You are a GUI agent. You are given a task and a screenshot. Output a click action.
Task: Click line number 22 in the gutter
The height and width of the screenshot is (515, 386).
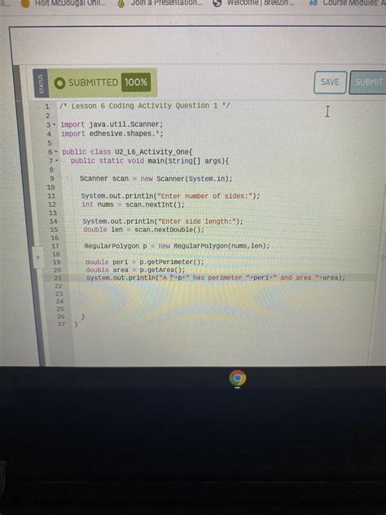coord(59,286)
